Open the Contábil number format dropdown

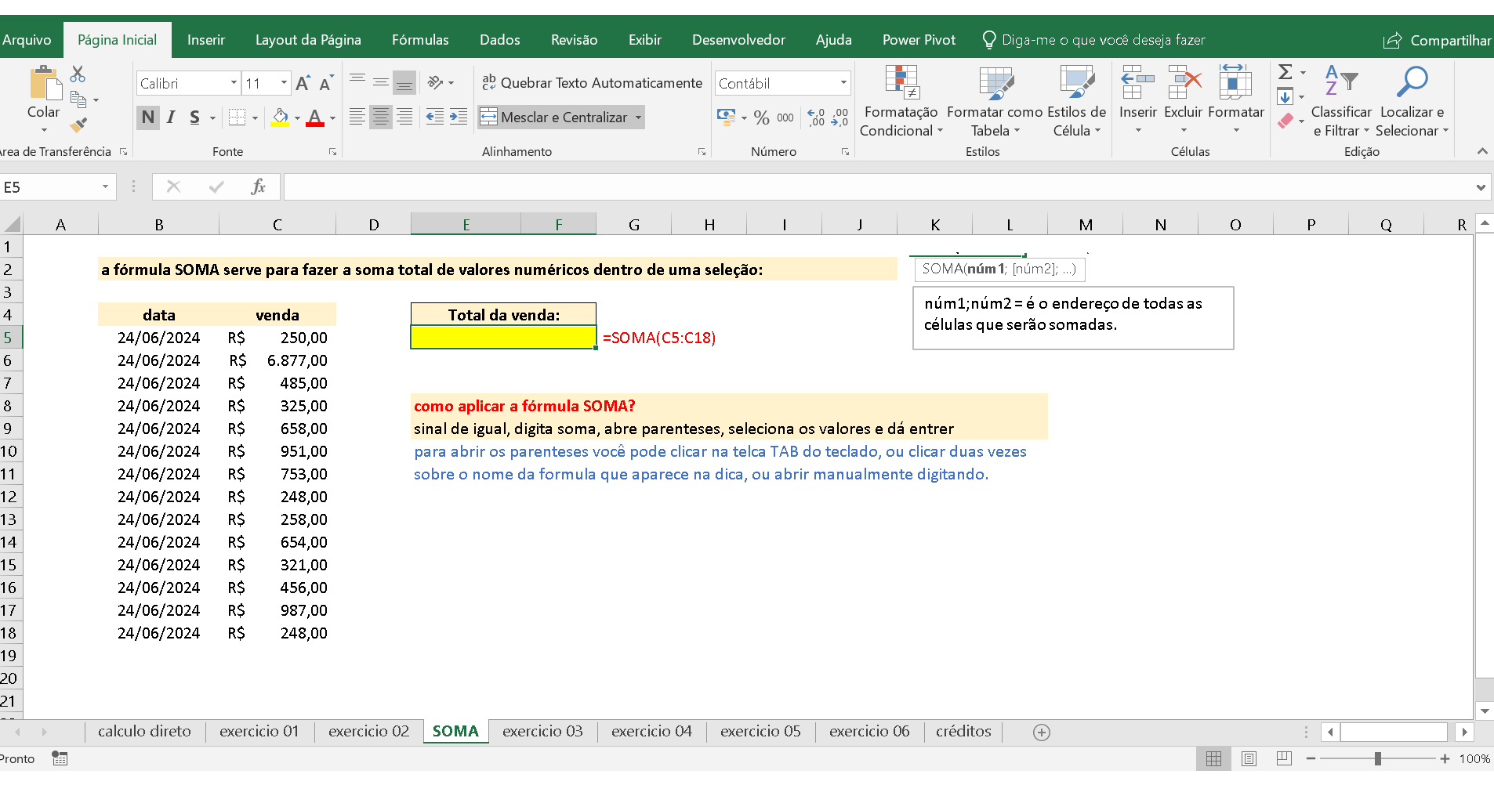843,83
